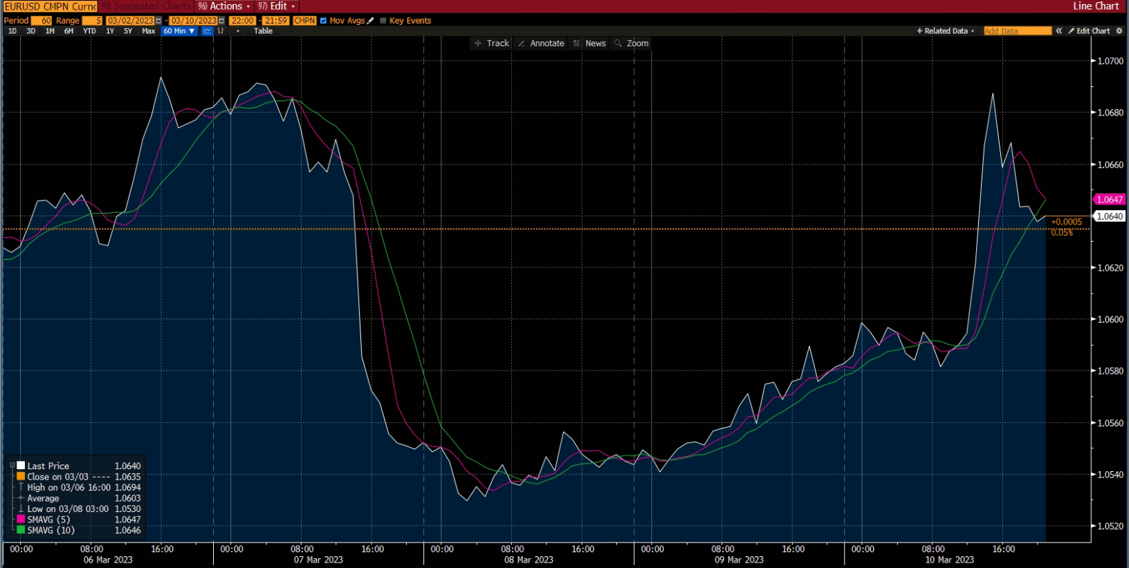Click the Mov Avgs pencil edit icon
This screenshot has width=1129, height=568.
371,21
